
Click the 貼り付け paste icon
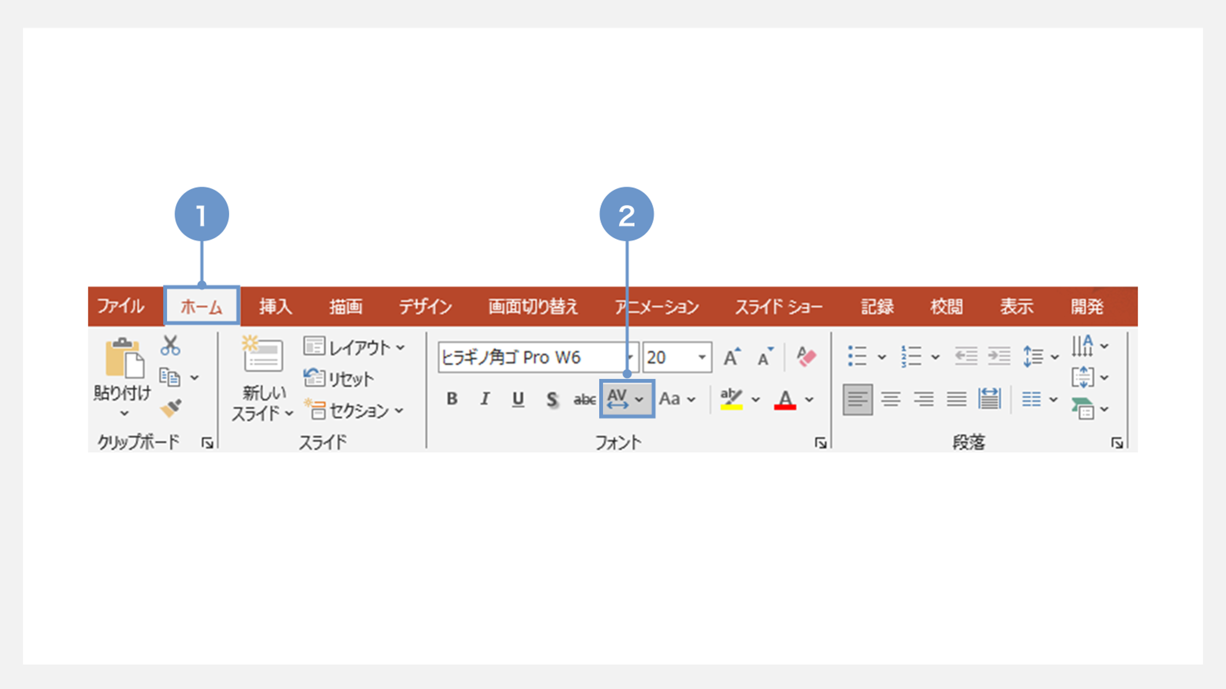click(125, 358)
